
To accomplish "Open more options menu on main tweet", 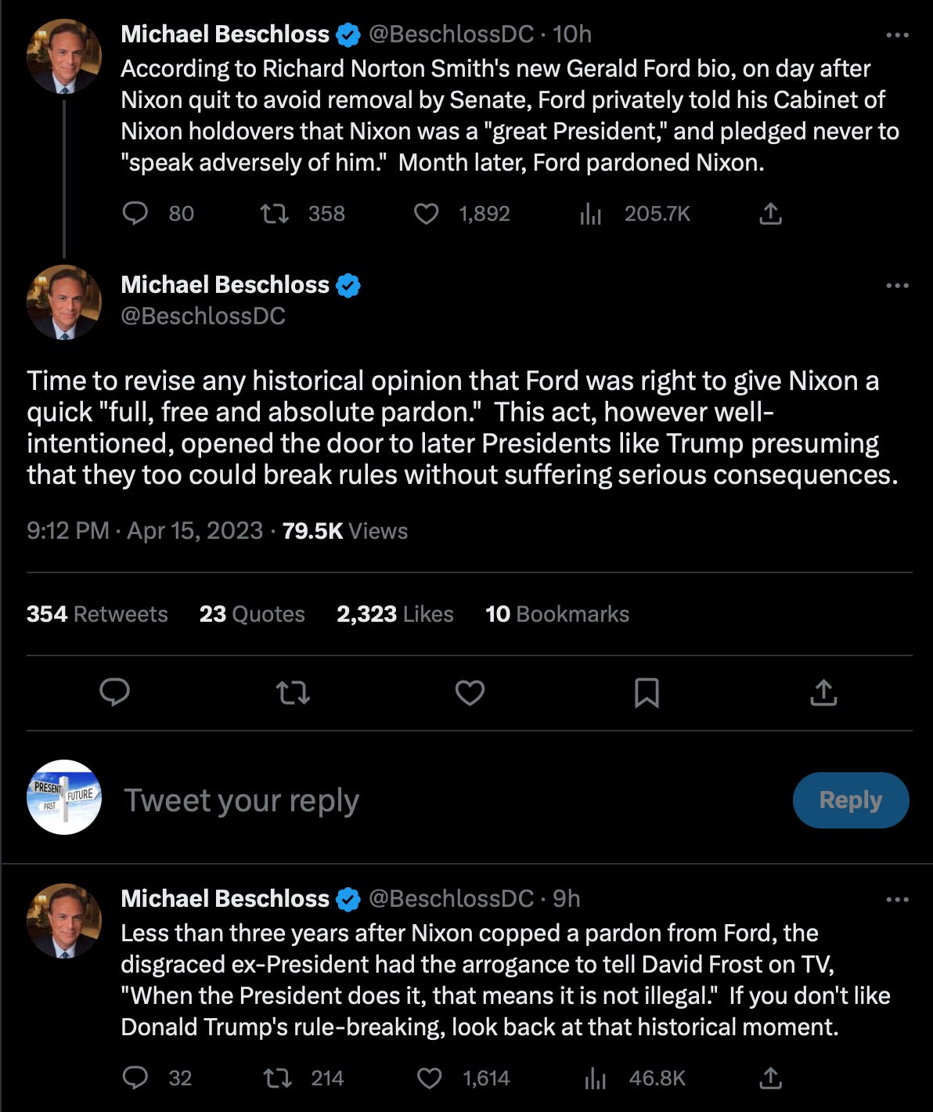I will 897,285.
